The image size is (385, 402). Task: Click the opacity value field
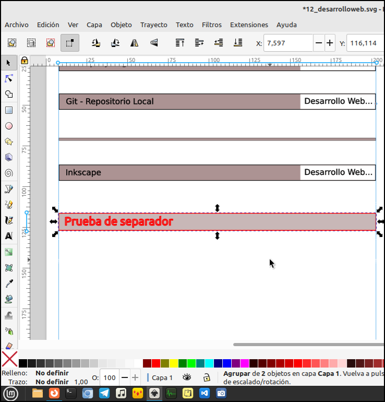(110, 377)
